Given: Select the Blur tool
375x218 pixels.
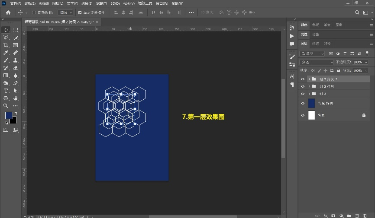Looking at the screenshot, I should pyautogui.click(x=16, y=76).
